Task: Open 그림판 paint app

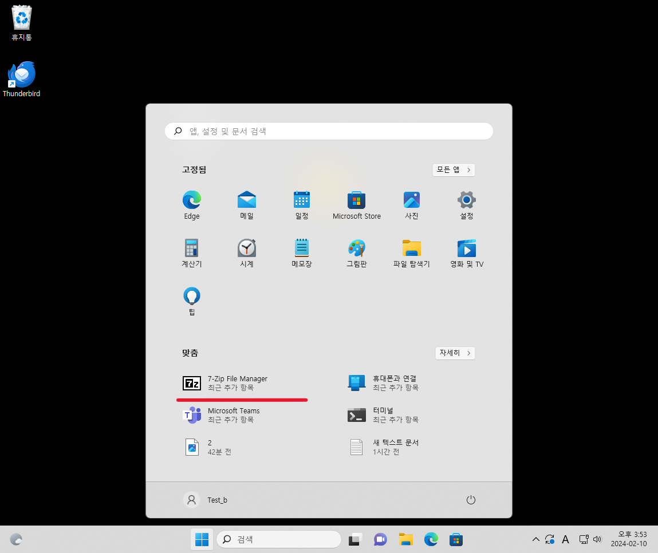Action: pos(357,253)
